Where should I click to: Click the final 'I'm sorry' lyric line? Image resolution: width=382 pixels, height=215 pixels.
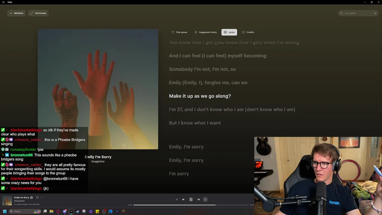point(179,173)
